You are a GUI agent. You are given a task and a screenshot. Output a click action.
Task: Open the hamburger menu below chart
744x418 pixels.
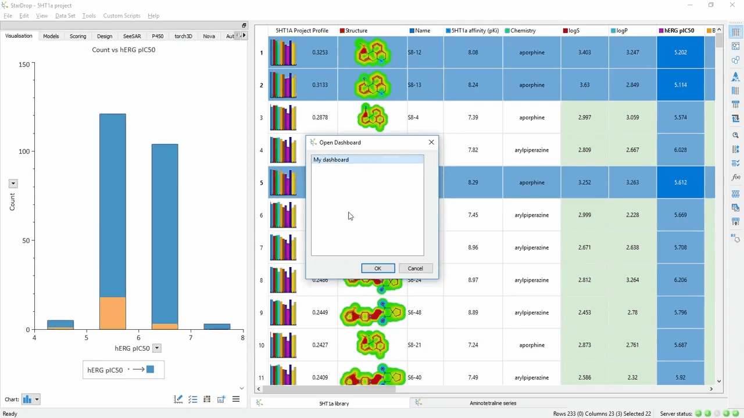[x=236, y=399]
